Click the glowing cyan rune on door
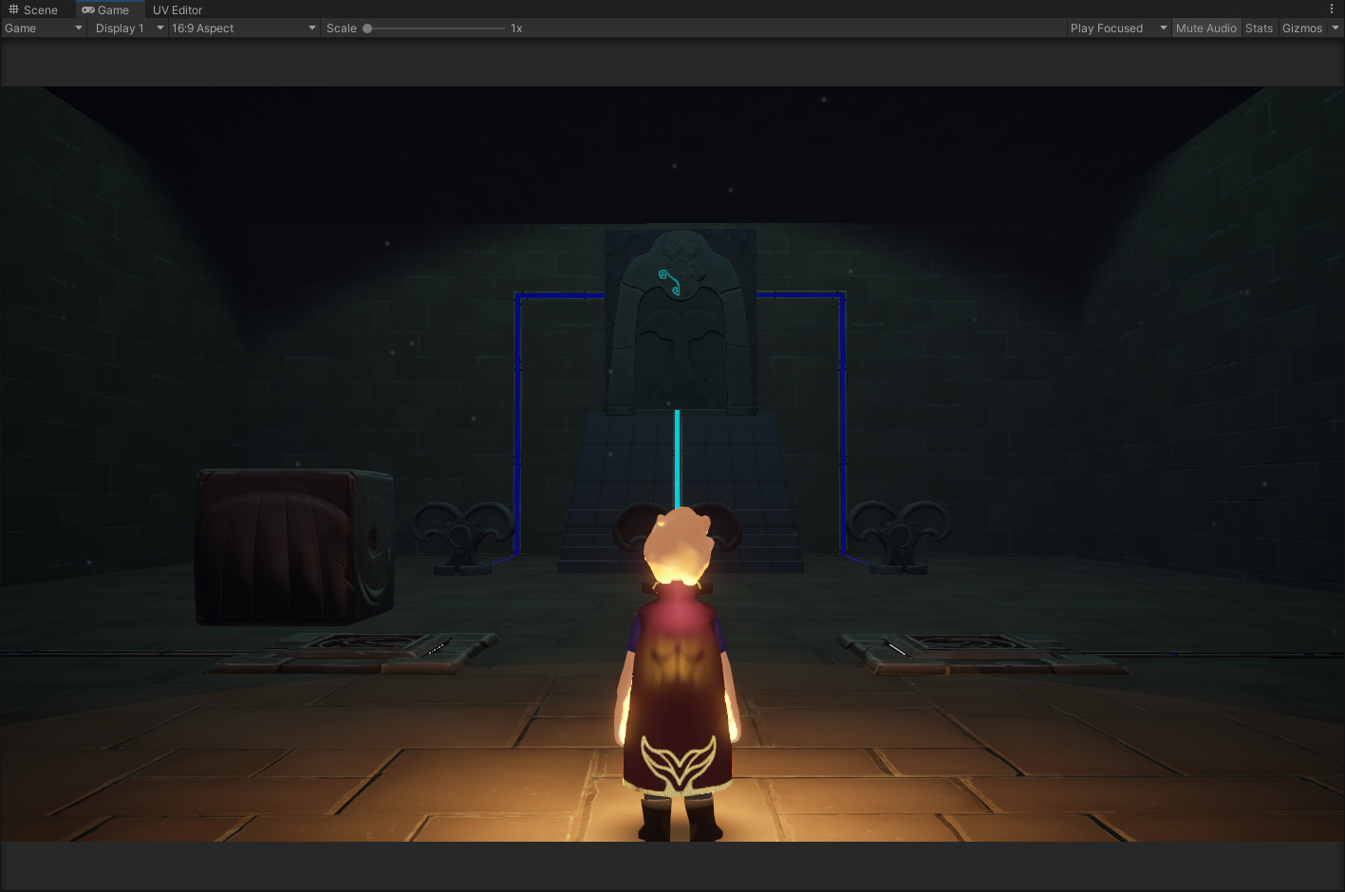1345x892 pixels. [x=671, y=282]
